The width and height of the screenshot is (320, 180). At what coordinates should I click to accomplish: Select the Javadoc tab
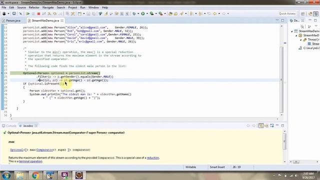[x=28, y=125]
